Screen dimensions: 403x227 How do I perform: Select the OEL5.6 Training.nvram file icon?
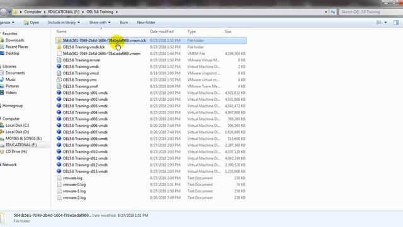59,60
